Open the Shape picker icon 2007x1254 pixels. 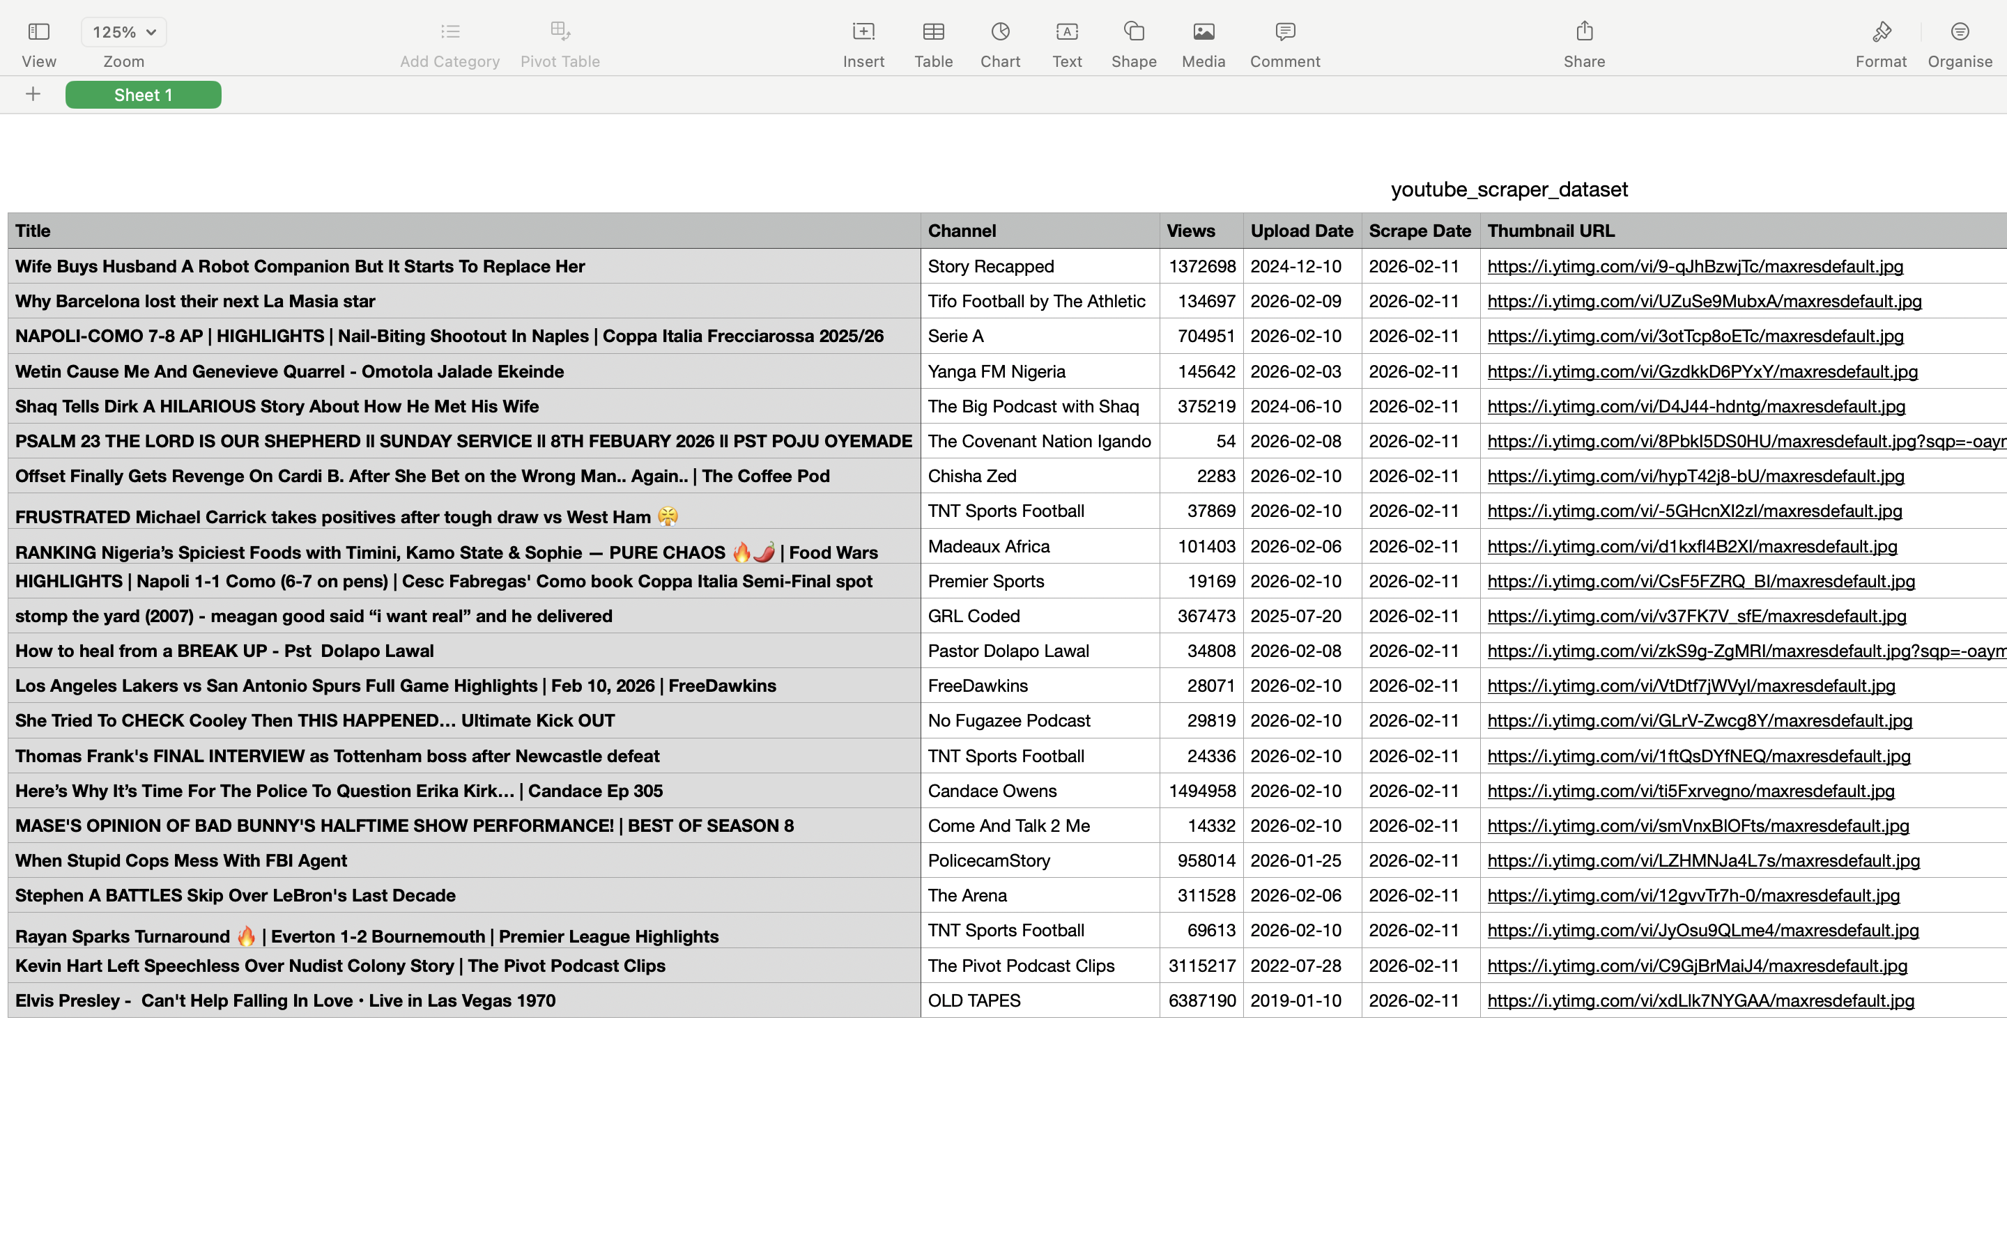[x=1134, y=32]
